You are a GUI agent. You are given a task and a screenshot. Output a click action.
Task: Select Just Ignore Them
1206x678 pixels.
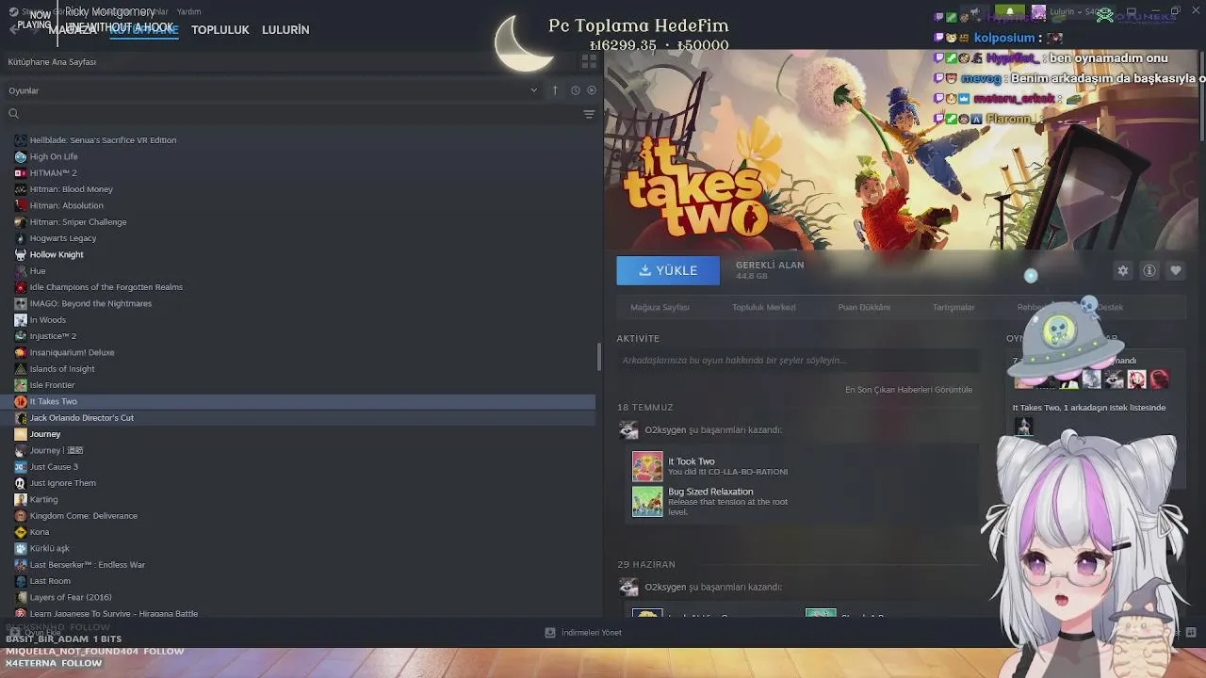coord(62,483)
